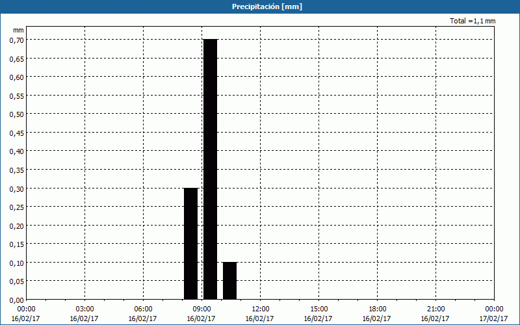Click the 0,15 y-axis label
520x325 pixels.
(17, 244)
